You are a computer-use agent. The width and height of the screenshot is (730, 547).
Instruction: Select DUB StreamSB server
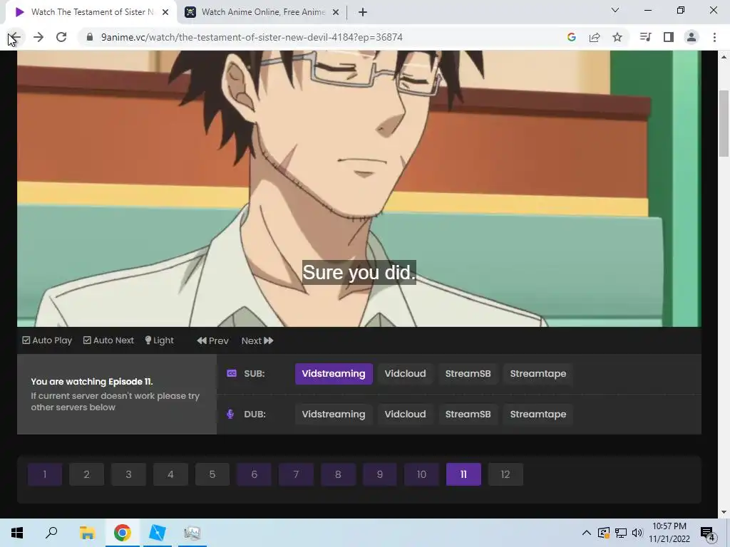click(x=468, y=415)
